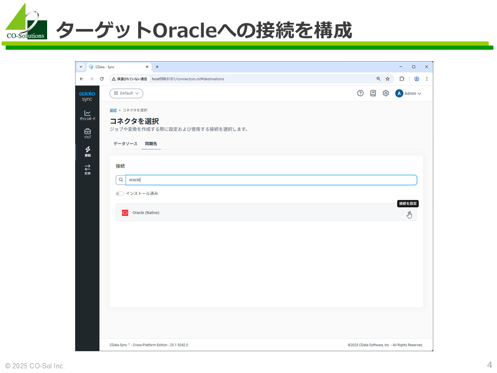The width and height of the screenshot is (497, 373).
Task: Click the 接続 breadcrumb link
Action: (x=113, y=110)
